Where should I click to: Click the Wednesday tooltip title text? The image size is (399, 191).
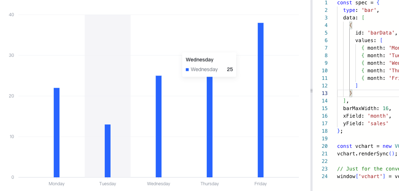[x=199, y=60]
